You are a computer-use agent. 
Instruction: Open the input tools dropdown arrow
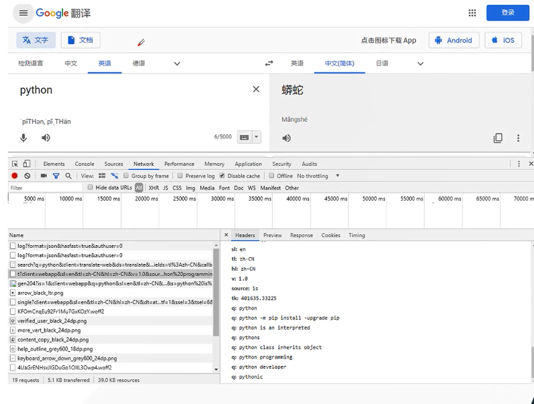point(256,137)
